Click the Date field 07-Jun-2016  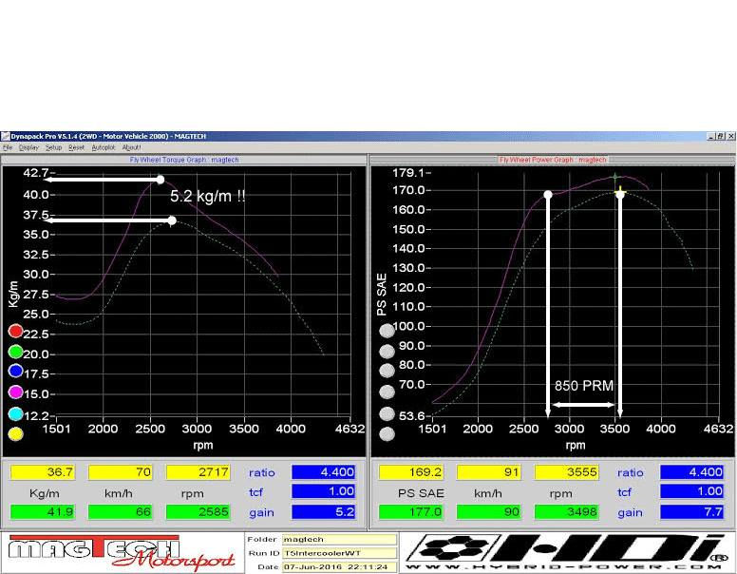click(339, 567)
